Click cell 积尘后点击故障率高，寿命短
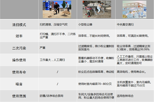154x102 pixels. point(96,72)
